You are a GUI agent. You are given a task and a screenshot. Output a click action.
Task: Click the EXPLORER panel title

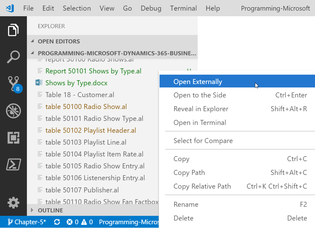click(x=51, y=26)
